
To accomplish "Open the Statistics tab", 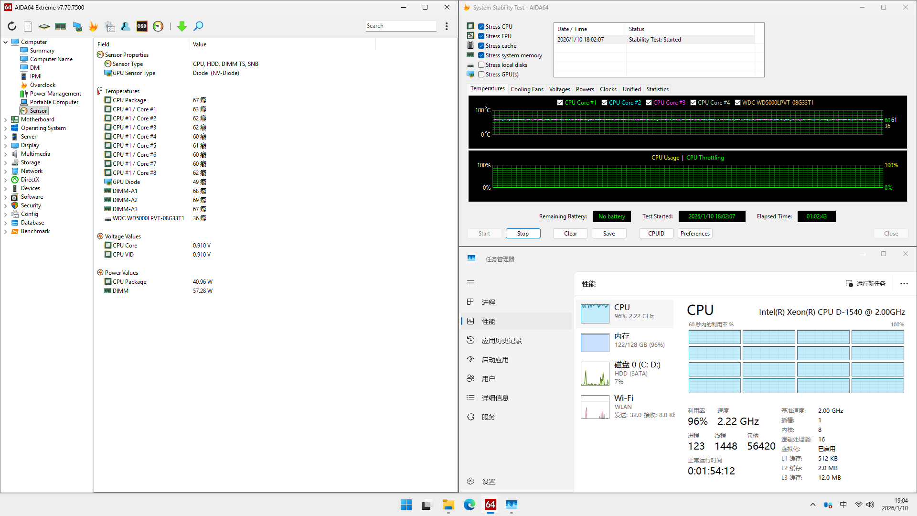I will 657,89.
